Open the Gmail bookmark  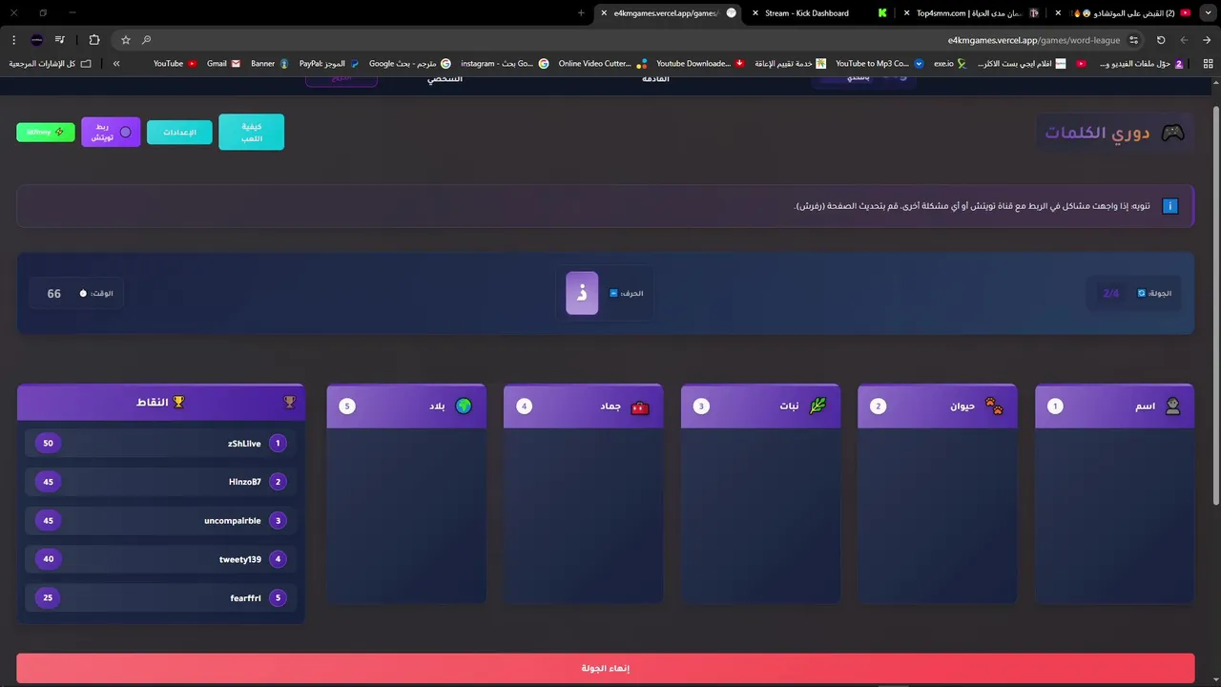click(x=223, y=64)
